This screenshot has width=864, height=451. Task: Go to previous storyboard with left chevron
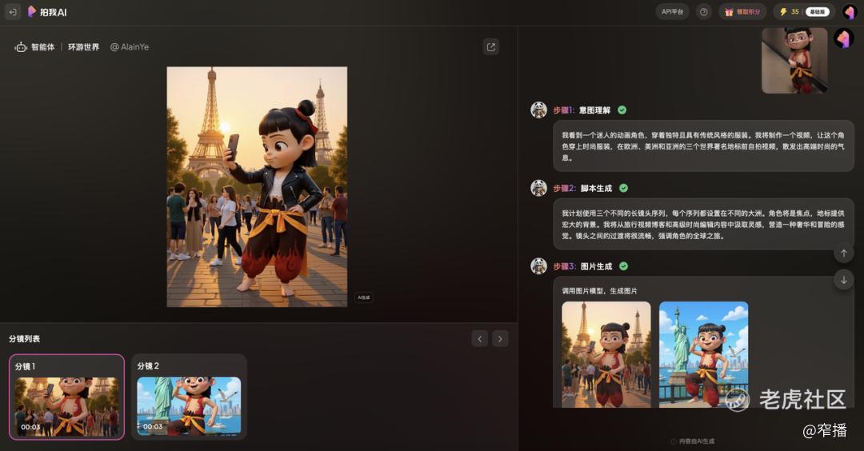pyautogui.click(x=479, y=339)
